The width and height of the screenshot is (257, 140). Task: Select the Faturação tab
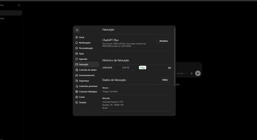[86, 65]
